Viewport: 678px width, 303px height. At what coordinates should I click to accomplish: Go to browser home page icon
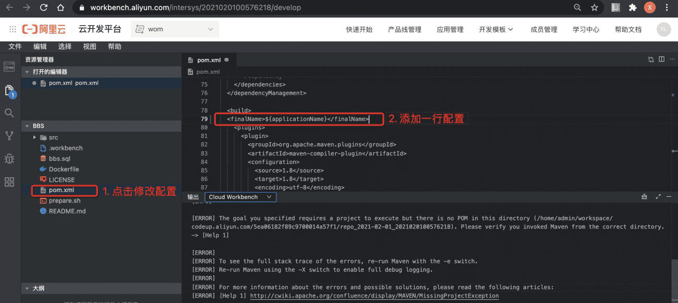pyautogui.click(x=60, y=8)
